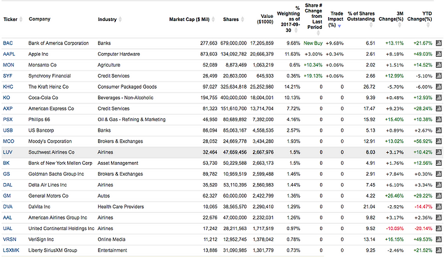Open the BK ticker link
Viewport: 444px width, 257px height.
pyautogui.click(x=6, y=163)
